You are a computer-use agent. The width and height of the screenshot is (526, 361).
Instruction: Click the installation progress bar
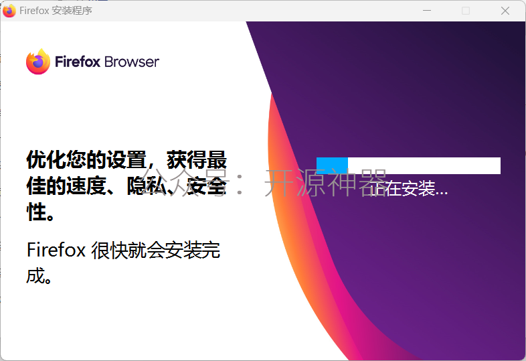point(408,165)
